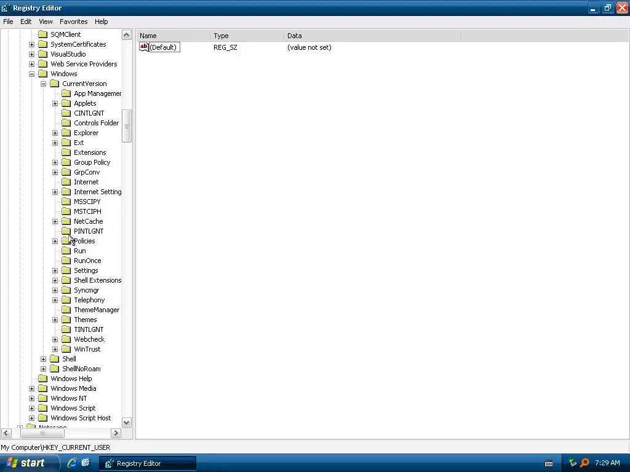Open the Edit menu
The height and width of the screenshot is (472, 630).
click(x=26, y=22)
